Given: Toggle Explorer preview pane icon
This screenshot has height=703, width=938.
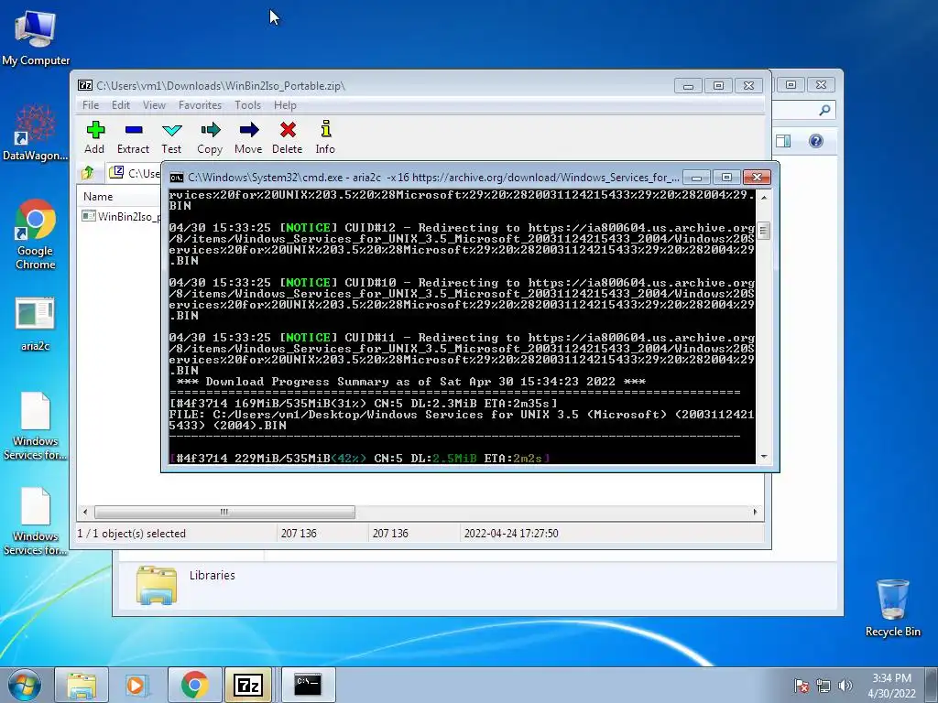Looking at the screenshot, I should (x=783, y=141).
